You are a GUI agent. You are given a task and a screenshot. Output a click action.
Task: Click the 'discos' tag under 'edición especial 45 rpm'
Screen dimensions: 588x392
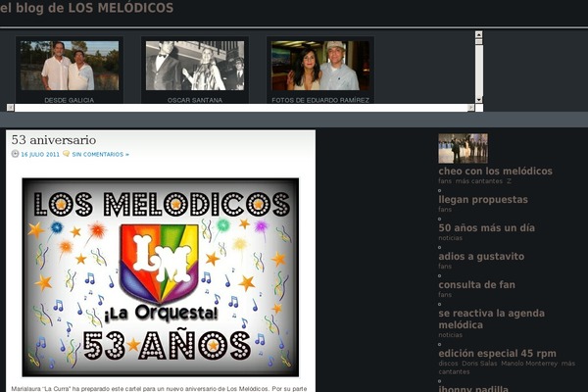coord(448,364)
